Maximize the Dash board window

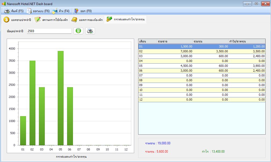256,4
